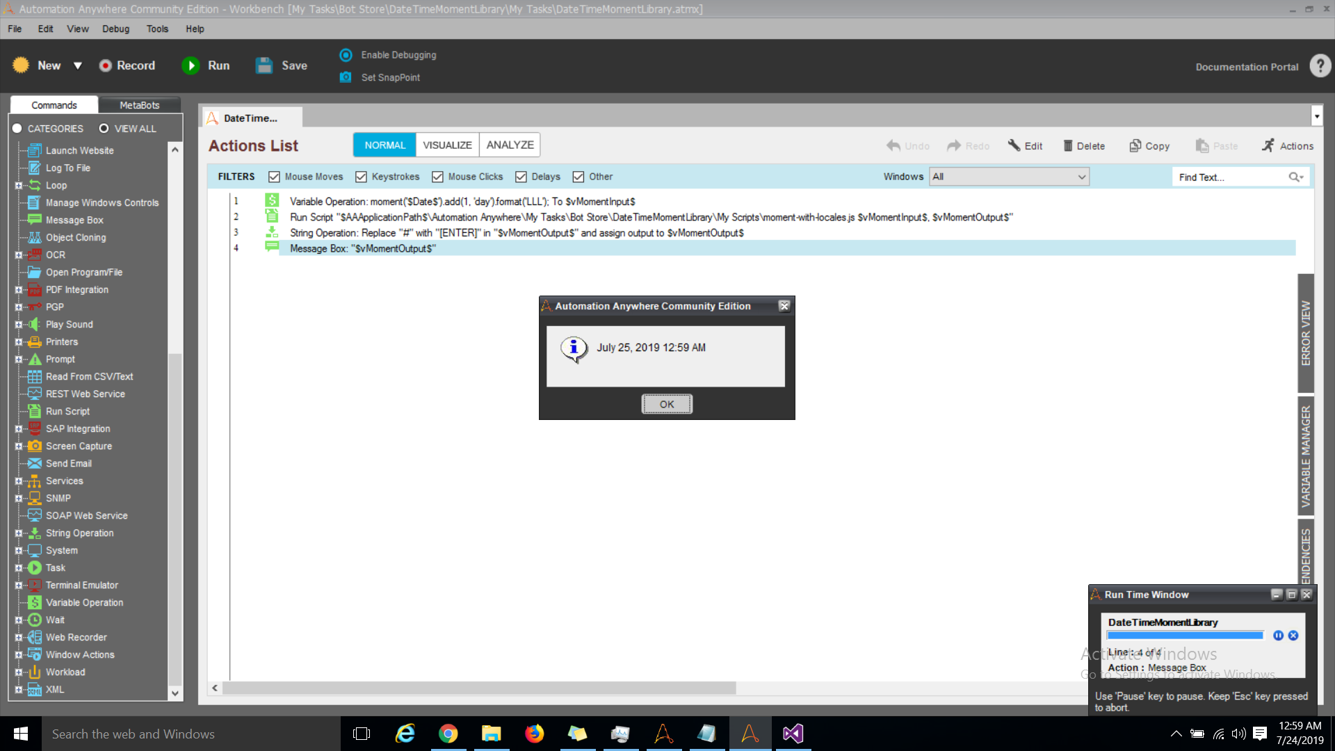Open the Tools menu

tap(157, 29)
